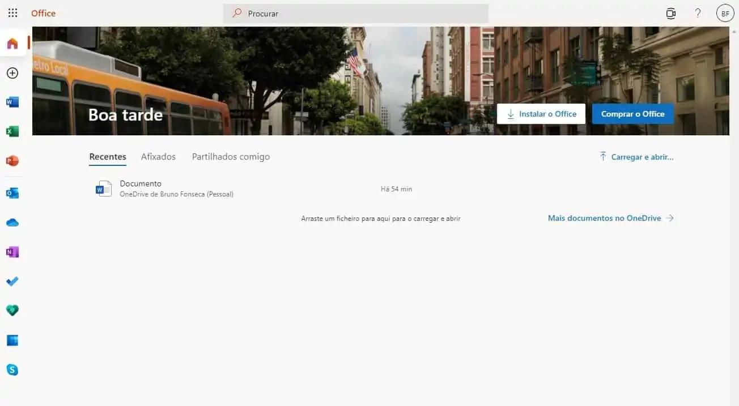Click the Office brand title

[44, 13]
